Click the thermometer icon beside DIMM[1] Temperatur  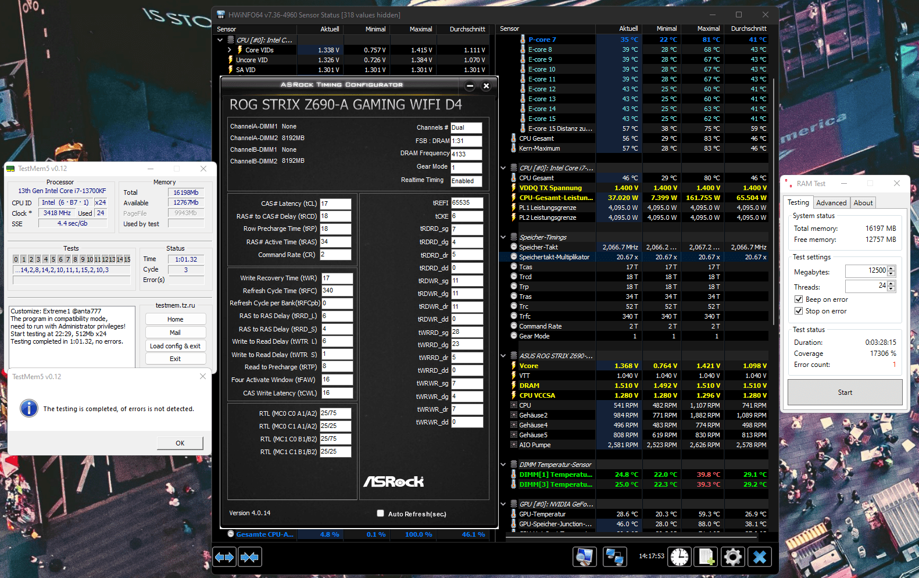point(513,474)
